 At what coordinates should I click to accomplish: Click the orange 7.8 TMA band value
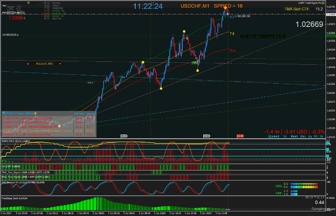click(x=232, y=34)
